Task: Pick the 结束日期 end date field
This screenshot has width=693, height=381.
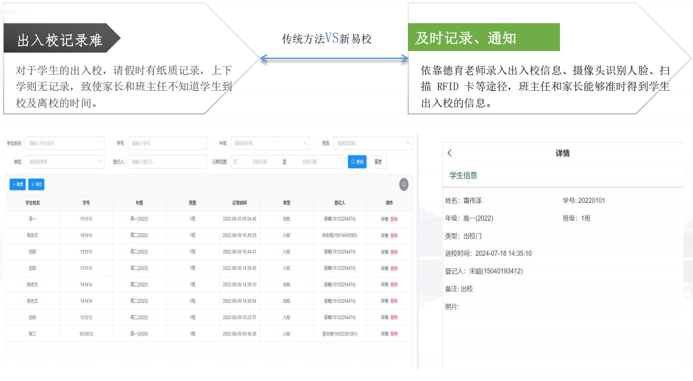Action: point(310,161)
